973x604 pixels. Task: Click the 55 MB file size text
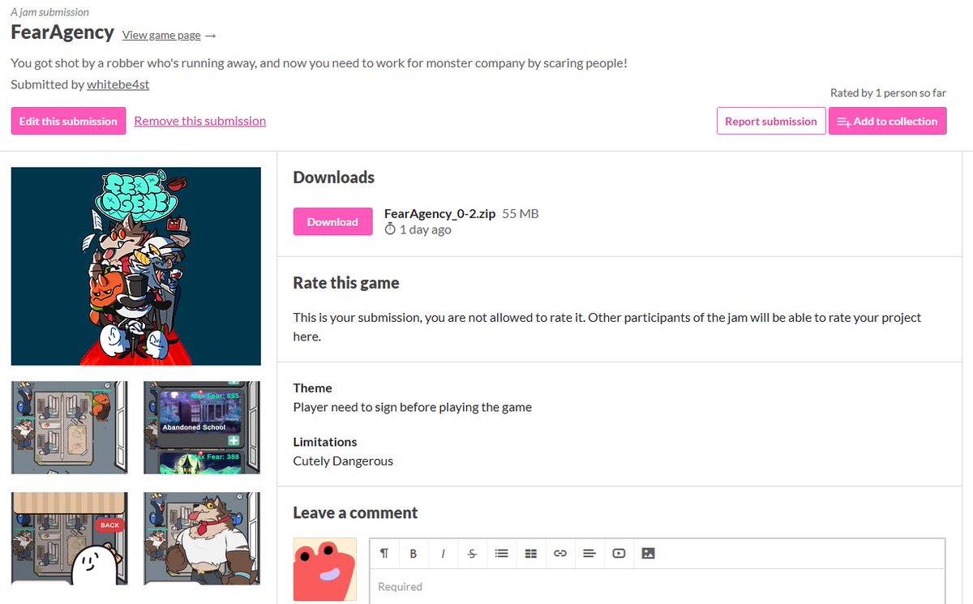click(x=521, y=213)
